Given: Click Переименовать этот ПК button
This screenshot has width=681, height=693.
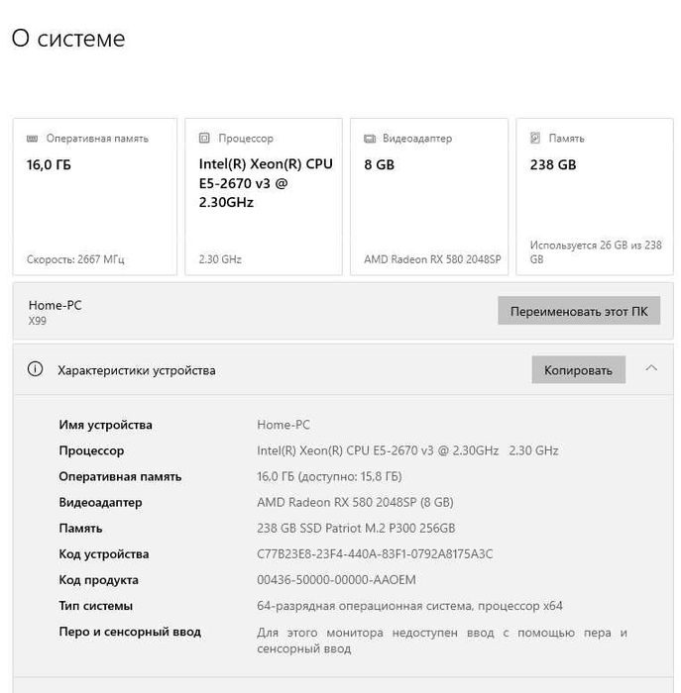Looking at the screenshot, I should point(579,311).
